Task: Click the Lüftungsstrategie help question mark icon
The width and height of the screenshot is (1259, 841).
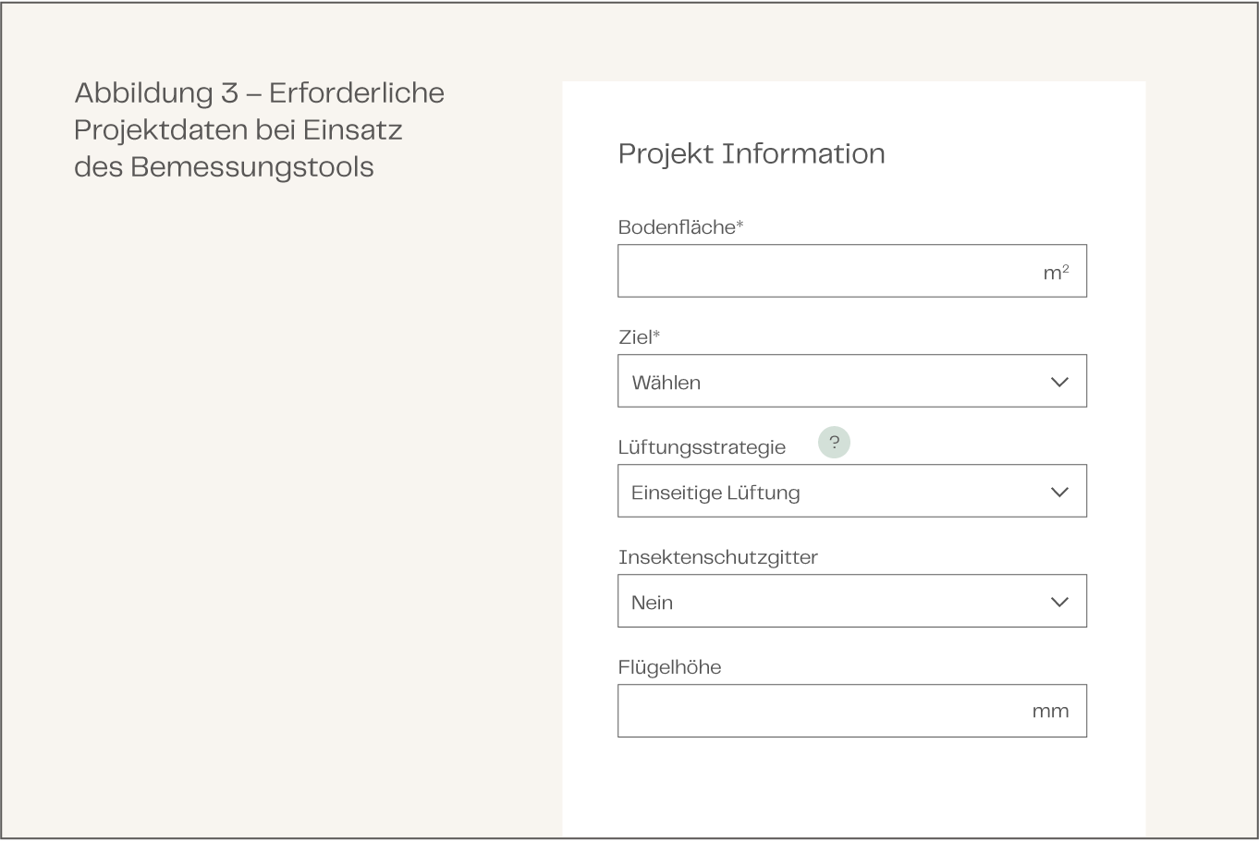Action: pos(834,443)
